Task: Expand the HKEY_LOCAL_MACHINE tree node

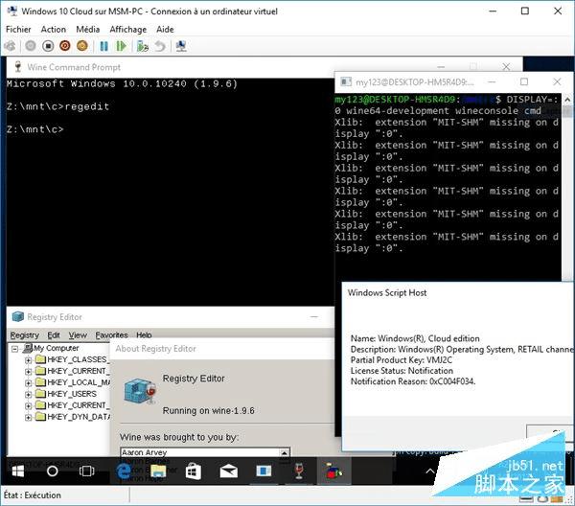Action: [x=28, y=382]
